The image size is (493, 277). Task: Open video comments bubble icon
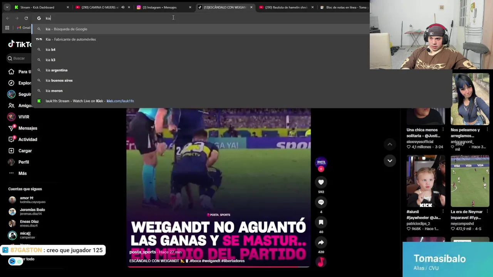(321, 202)
